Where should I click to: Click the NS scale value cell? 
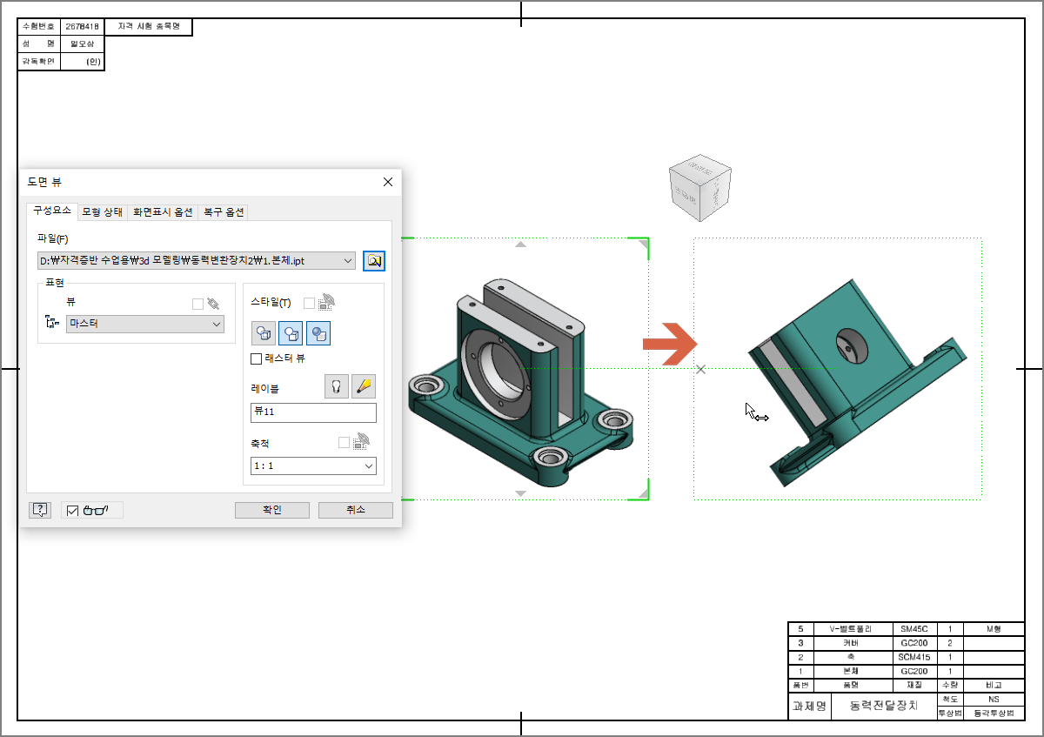point(994,699)
